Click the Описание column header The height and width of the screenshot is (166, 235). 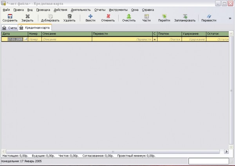click(67, 34)
